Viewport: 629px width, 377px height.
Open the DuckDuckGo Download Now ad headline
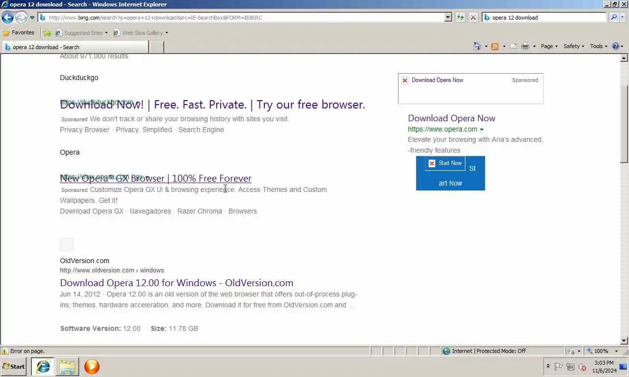[212, 105]
